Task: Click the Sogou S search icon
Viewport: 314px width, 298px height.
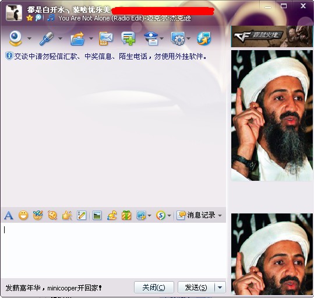Action: coord(161,215)
